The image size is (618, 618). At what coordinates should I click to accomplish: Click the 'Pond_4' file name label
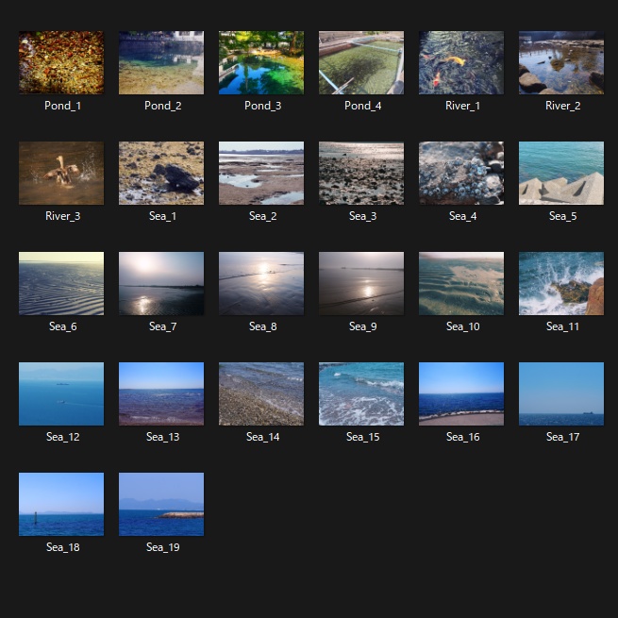[362, 106]
